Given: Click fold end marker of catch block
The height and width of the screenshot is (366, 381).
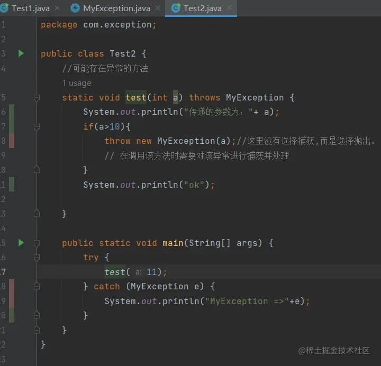Looking at the screenshot, I should [x=37, y=315].
